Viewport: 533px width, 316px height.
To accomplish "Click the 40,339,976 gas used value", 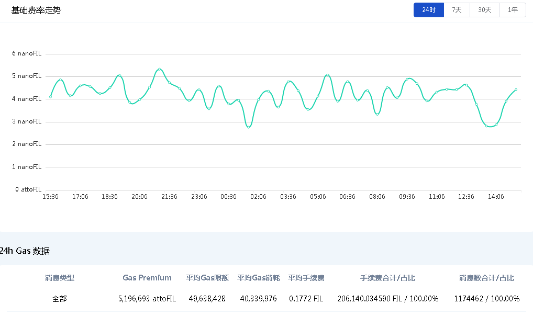I will click(x=258, y=299).
